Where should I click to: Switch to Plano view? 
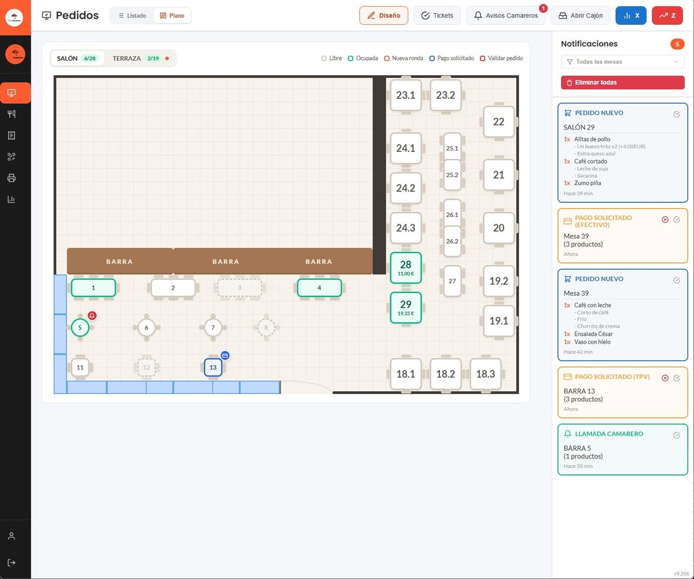(172, 16)
